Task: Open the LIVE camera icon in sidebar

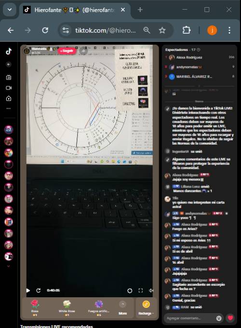Action: (9, 88)
